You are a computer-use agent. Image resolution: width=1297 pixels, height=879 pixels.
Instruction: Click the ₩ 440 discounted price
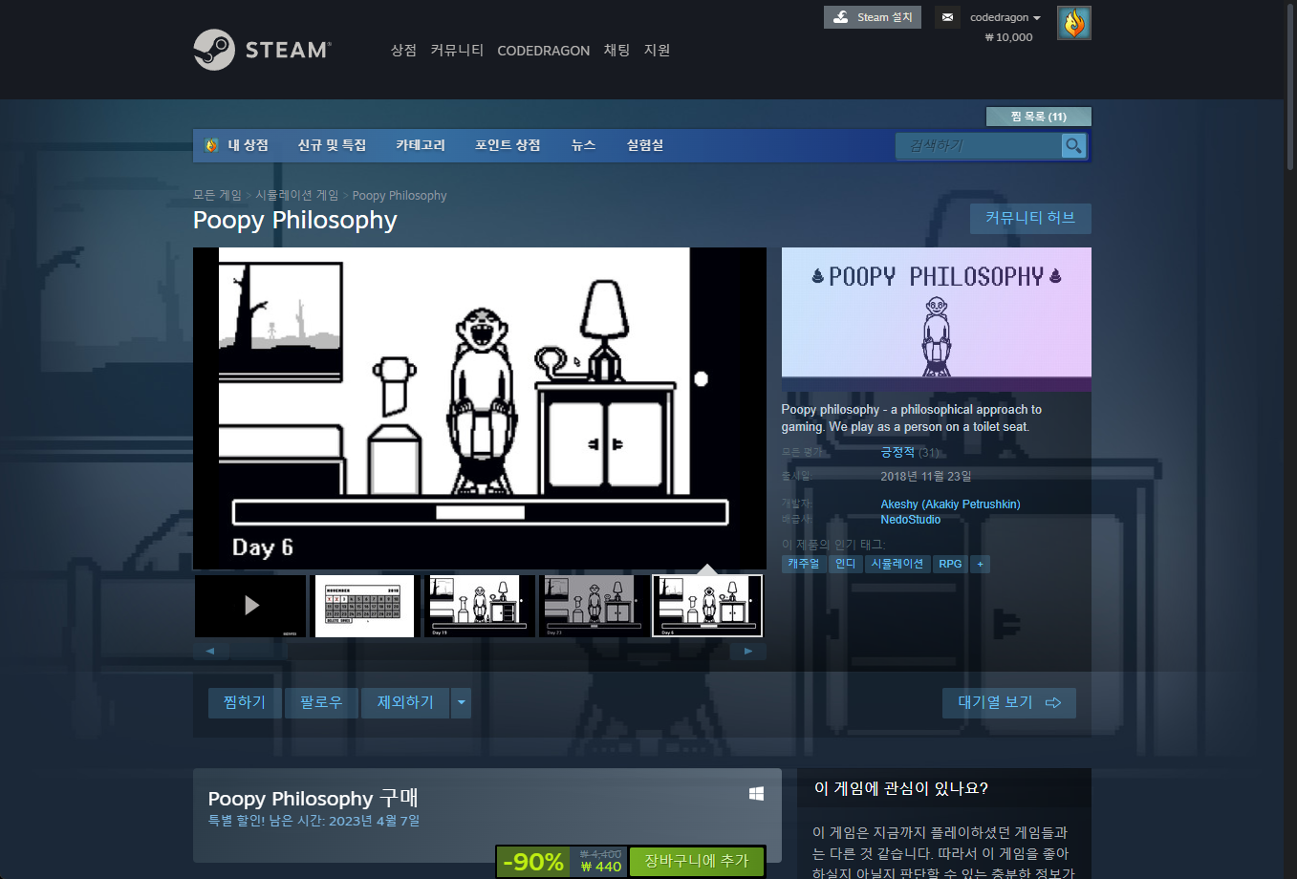coord(600,867)
